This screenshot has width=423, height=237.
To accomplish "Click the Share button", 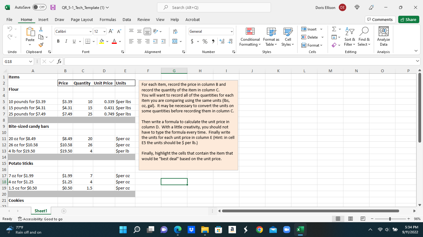I will click(408, 19).
